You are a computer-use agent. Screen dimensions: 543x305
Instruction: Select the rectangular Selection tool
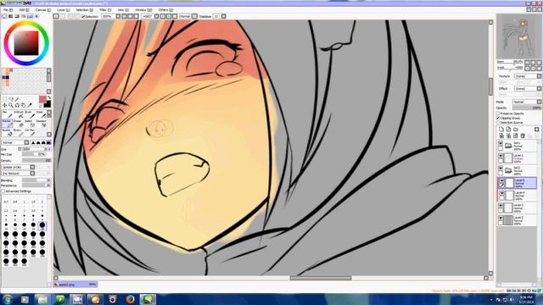click(x=4, y=99)
